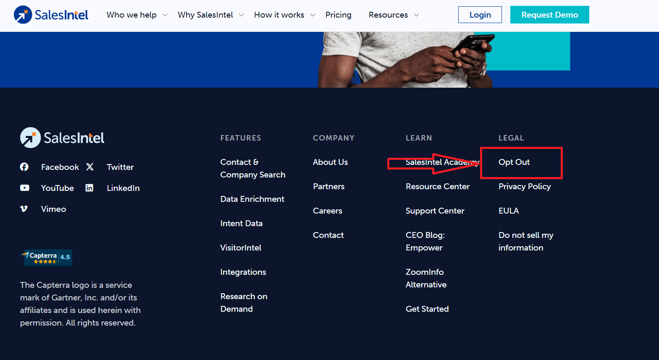
Task: Open the Partners link
Action: coord(329,186)
